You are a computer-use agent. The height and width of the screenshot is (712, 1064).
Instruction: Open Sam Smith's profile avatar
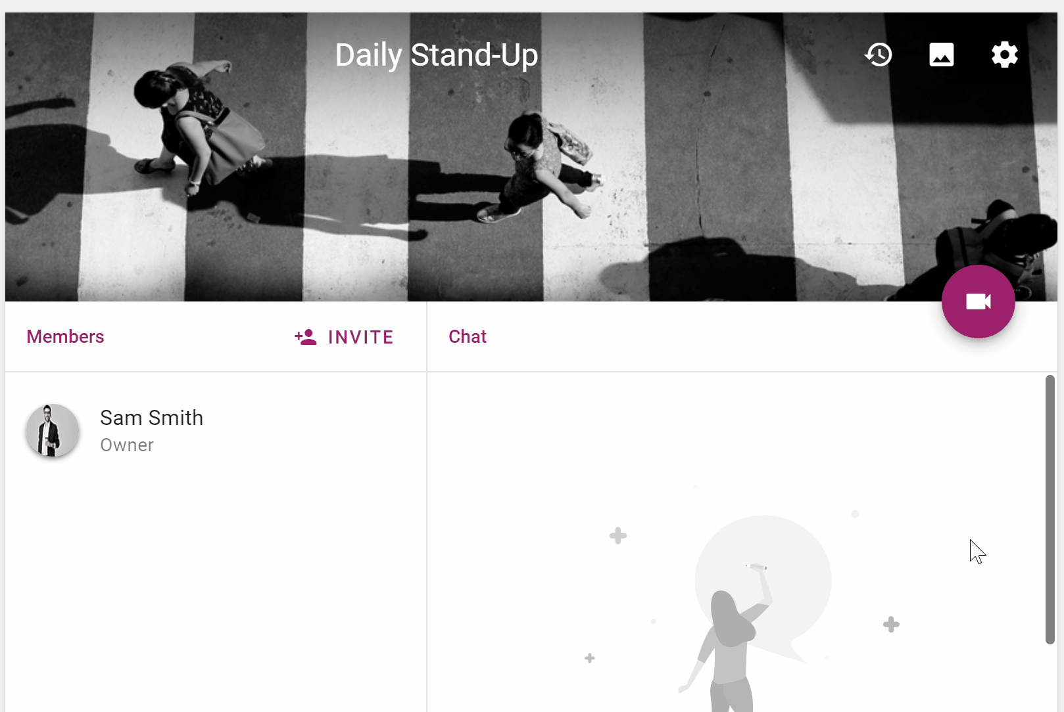53,430
